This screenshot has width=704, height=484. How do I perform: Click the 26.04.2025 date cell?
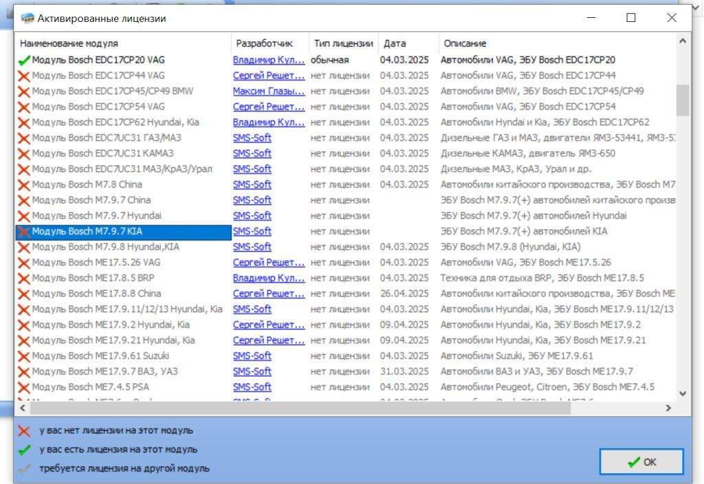coord(404,294)
